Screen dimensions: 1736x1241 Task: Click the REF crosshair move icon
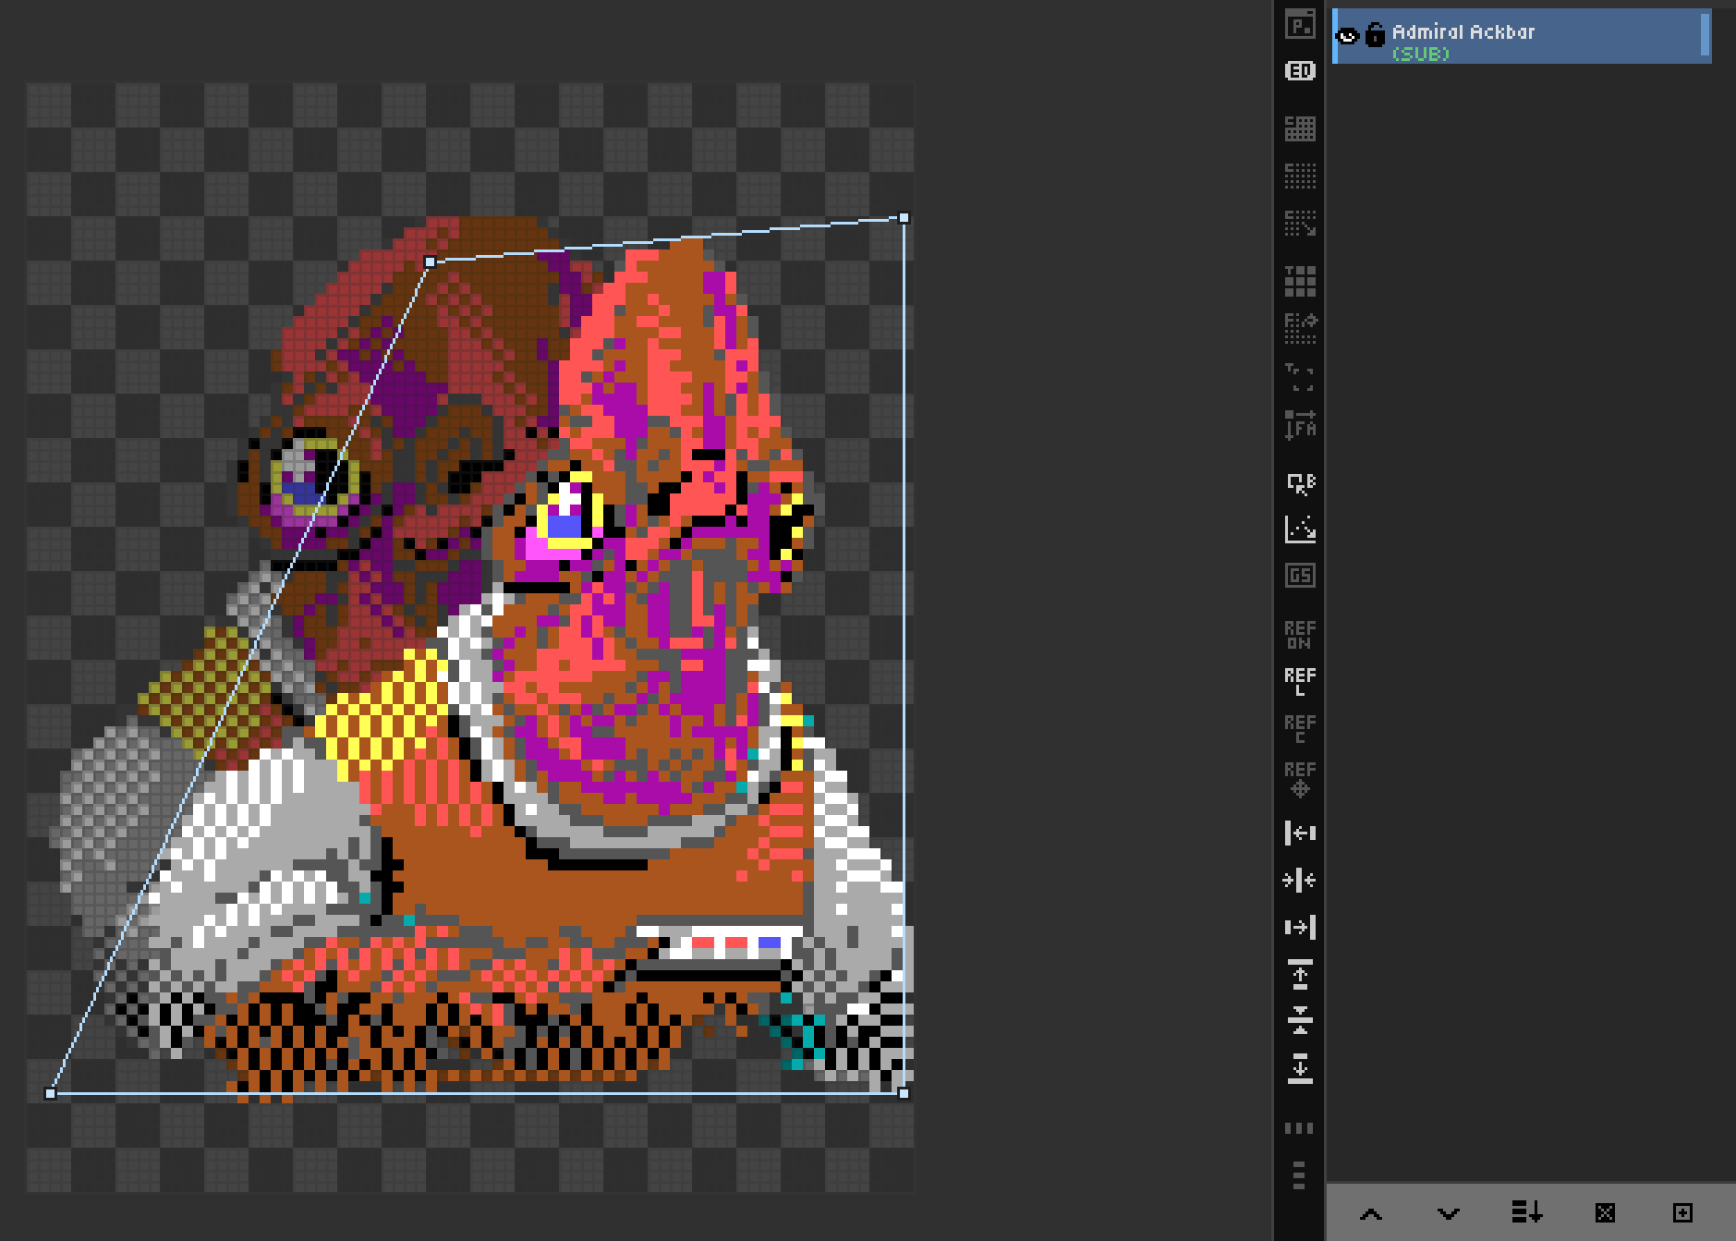tap(1300, 779)
